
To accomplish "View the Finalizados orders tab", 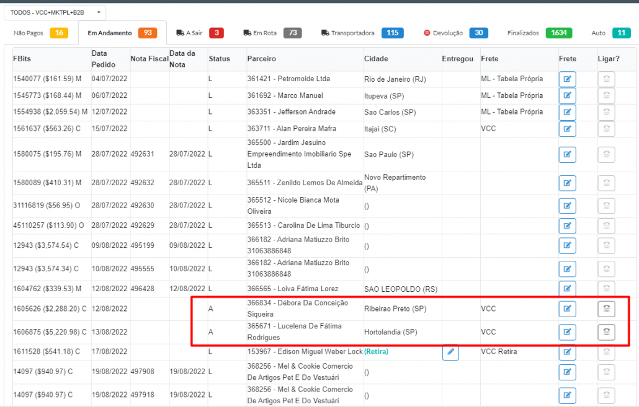I will 538,33.
